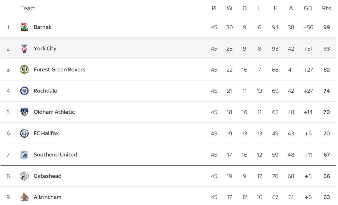Viewport: 338px width, 205px height.
Task: Click the Team column header
Action: pyautogui.click(x=28, y=8)
